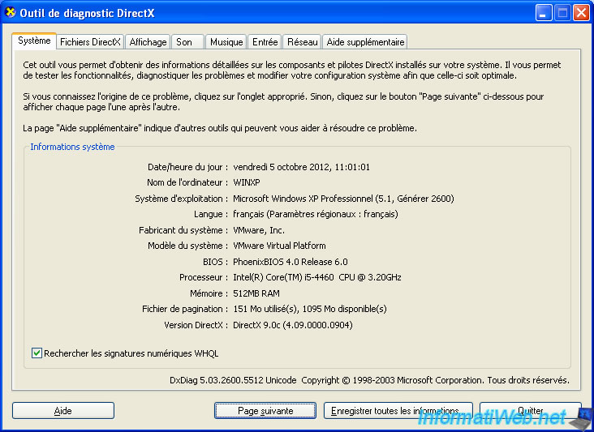Click the Quitter button
The width and height of the screenshot is (594, 432).
pos(531,410)
